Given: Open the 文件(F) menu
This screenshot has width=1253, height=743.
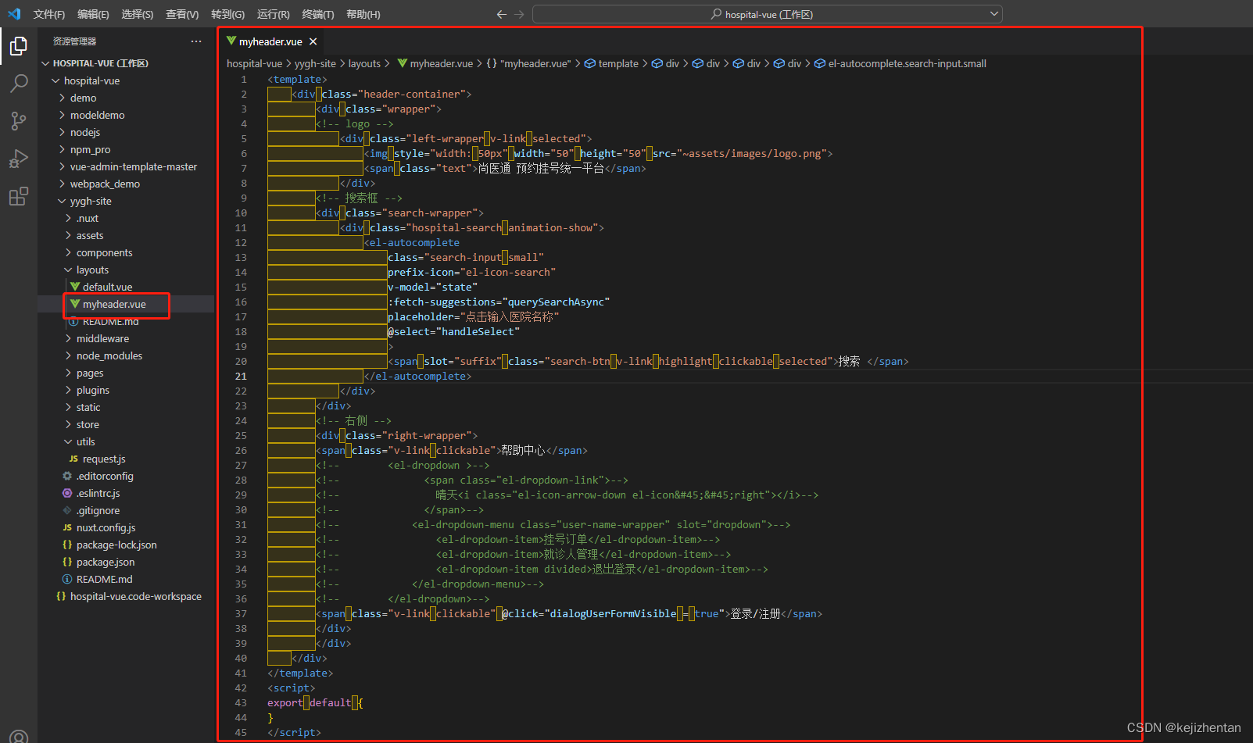Looking at the screenshot, I should pos(49,14).
